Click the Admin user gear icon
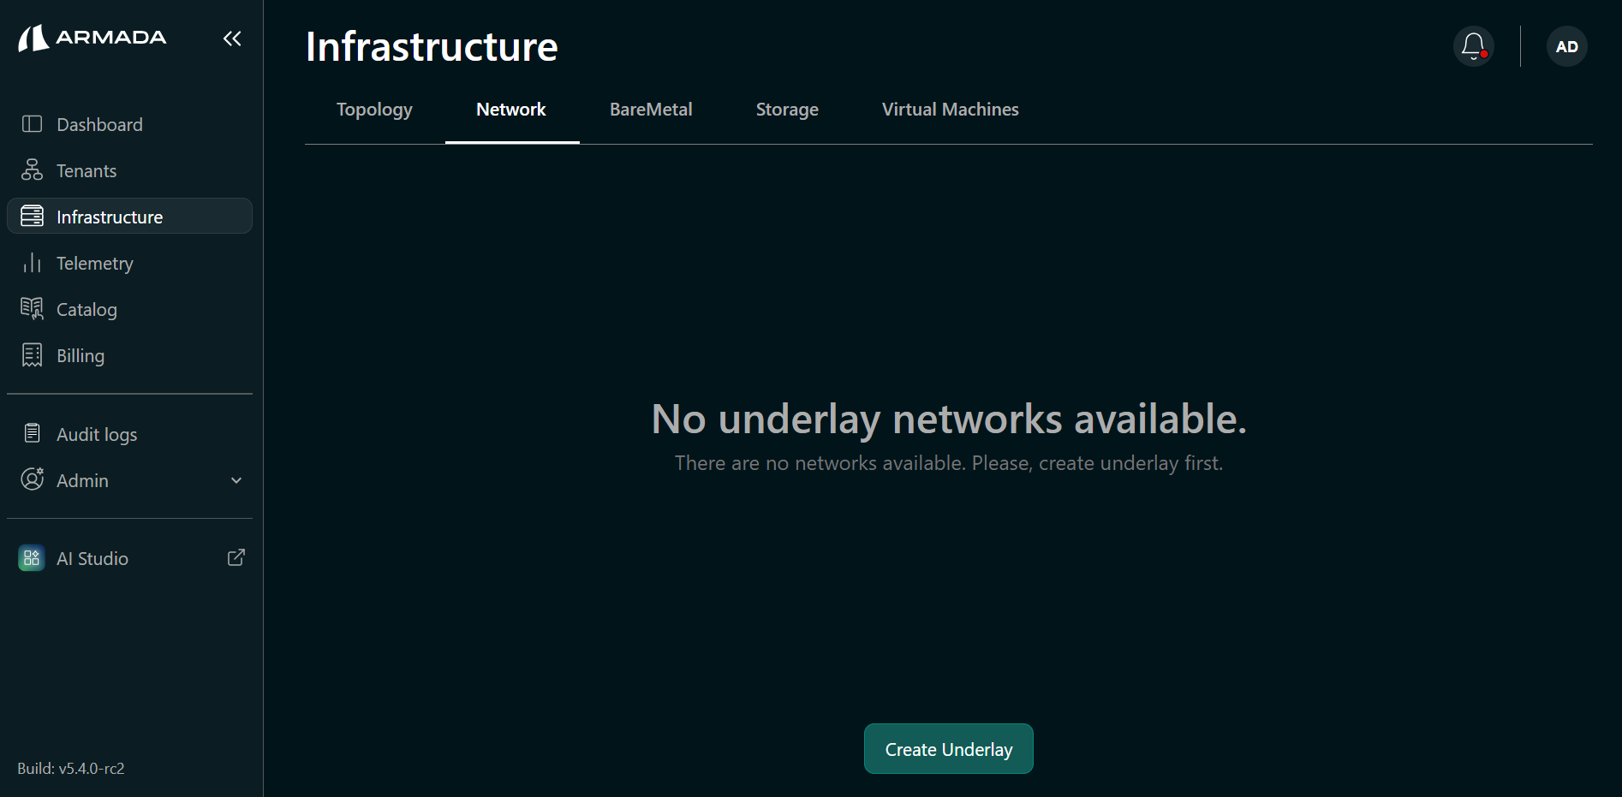The height and width of the screenshot is (797, 1622). (32, 479)
